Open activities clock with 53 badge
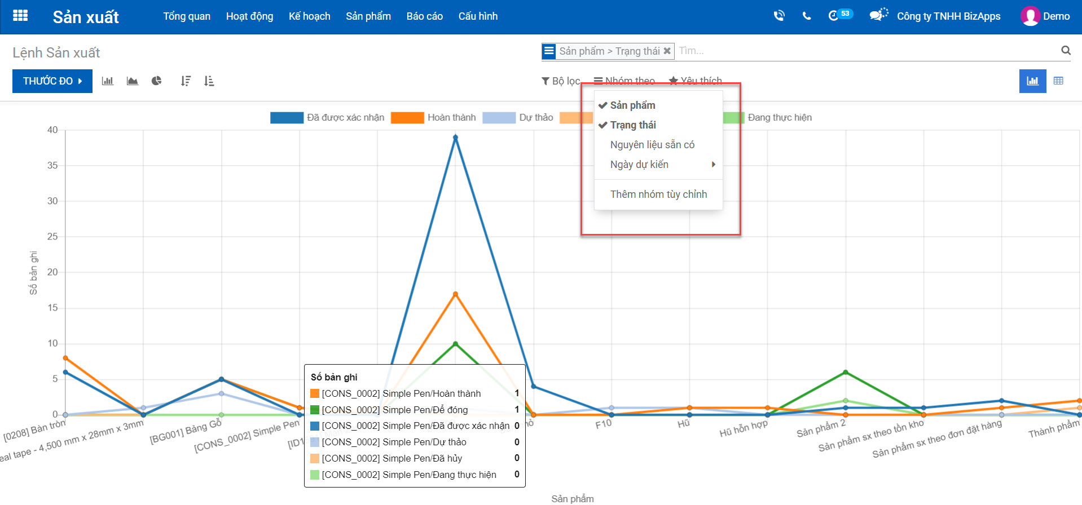The height and width of the screenshot is (505, 1082). 840,15
